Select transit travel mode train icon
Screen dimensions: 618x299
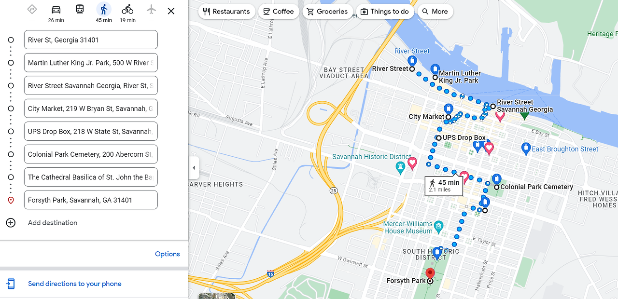tap(80, 9)
